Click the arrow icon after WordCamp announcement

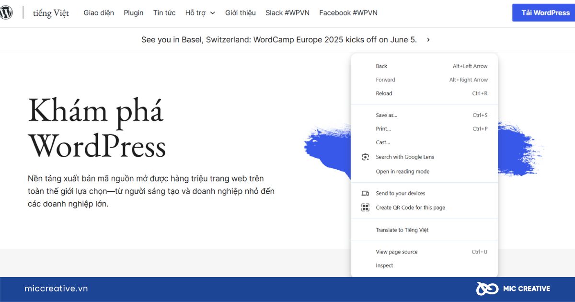click(x=428, y=40)
